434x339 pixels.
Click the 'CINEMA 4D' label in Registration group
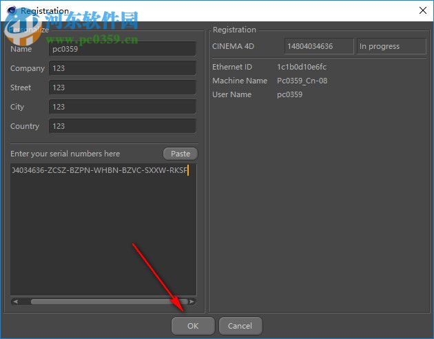233,46
